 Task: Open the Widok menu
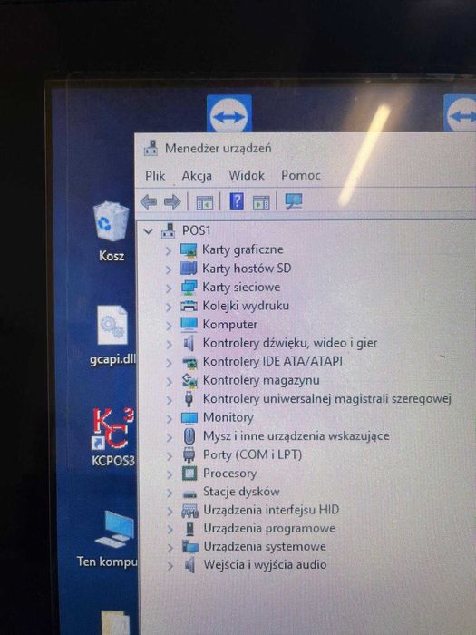(247, 175)
